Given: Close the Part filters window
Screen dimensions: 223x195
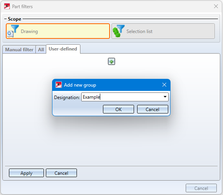Looking at the screenshot, I should (x=216, y=6).
